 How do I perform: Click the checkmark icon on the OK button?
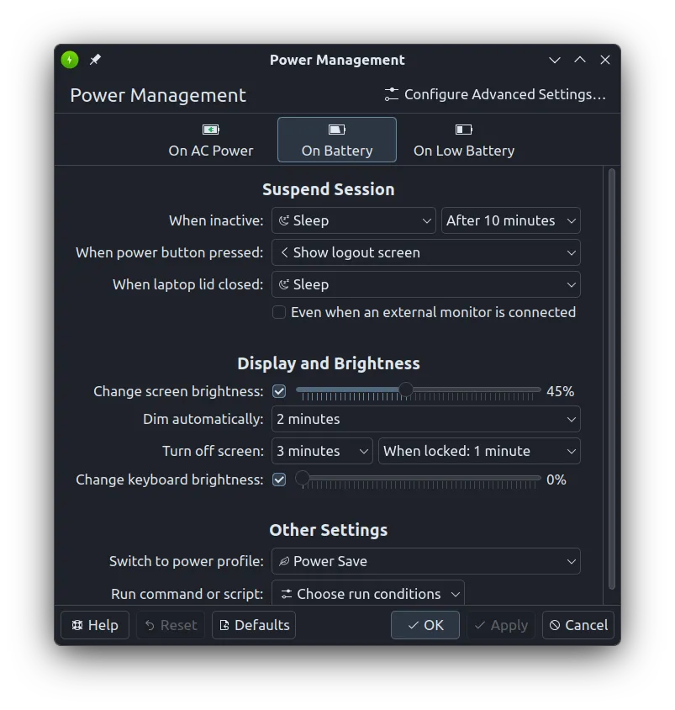point(413,625)
